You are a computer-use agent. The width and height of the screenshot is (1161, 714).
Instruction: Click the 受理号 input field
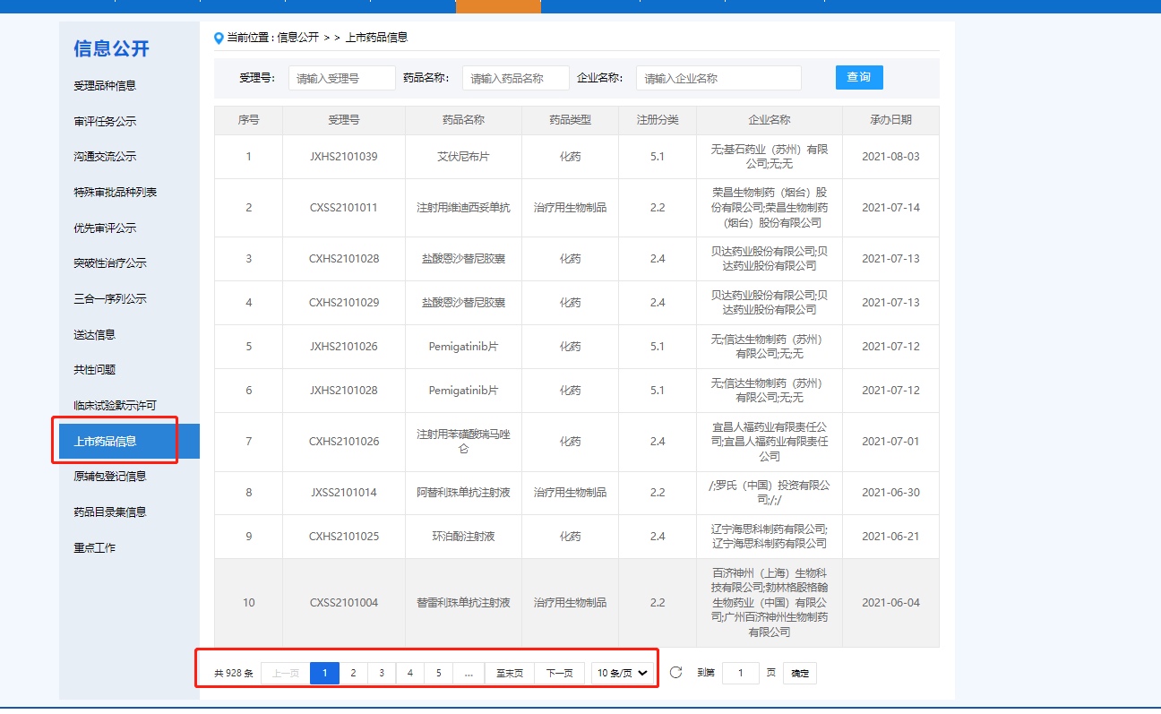pyautogui.click(x=341, y=78)
